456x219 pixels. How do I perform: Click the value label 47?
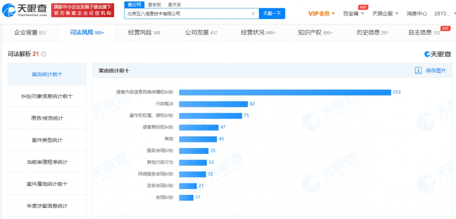tap(223, 127)
